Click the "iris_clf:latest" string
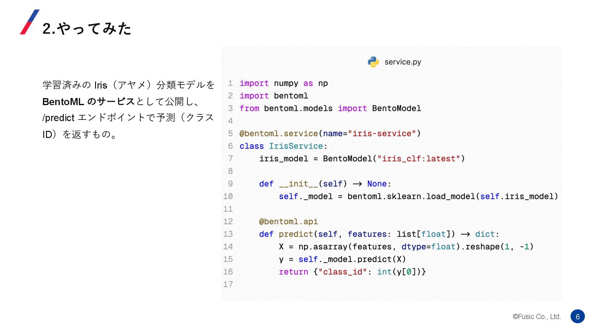The image size is (589, 331). tap(418, 159)
